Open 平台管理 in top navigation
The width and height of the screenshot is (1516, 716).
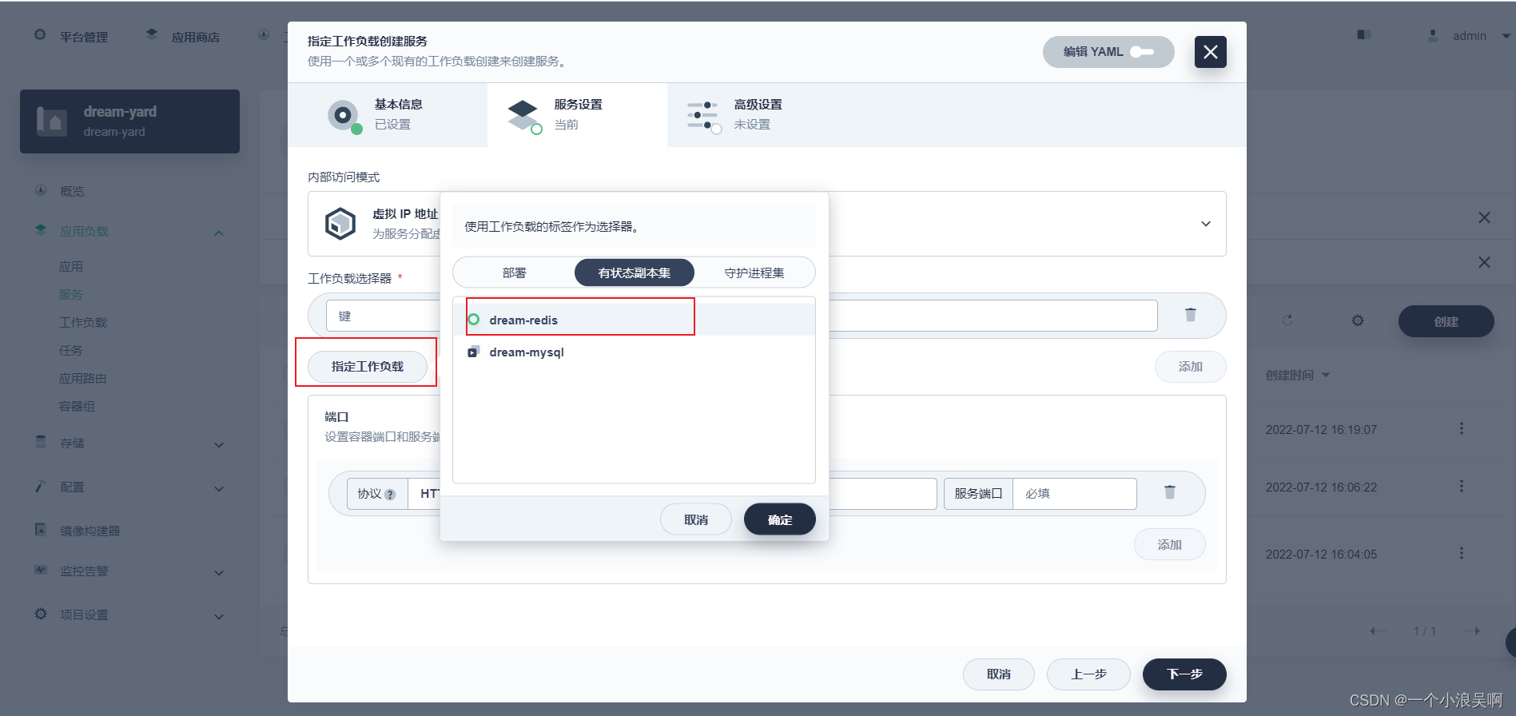click(84, 37)
